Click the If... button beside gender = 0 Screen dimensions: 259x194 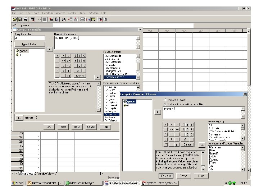pos(19,118)
